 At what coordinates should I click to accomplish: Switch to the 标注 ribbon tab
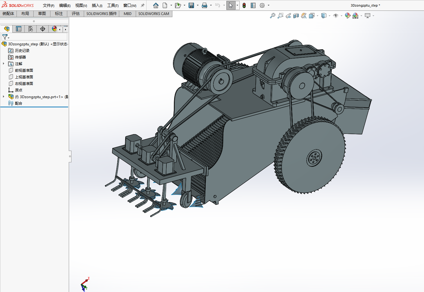pyautogui.click(x=59, y=14)
